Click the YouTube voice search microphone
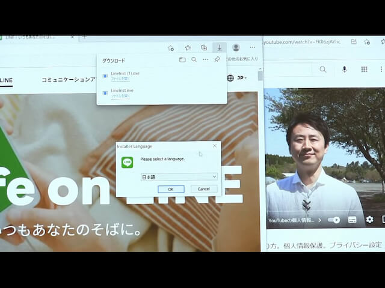Viewport: 385px width, 288px height. tap(345, 70)
